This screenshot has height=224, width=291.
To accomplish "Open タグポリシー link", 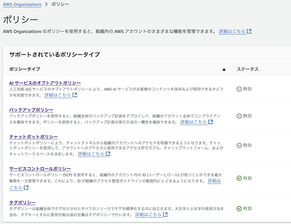I will pos(22,202).
